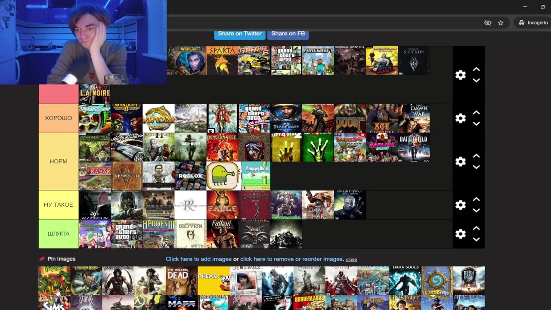Move the ХОРОШО tier up with arrow
Image resolution: width=551 pixels, height=310 pixels.
(476, 113)
